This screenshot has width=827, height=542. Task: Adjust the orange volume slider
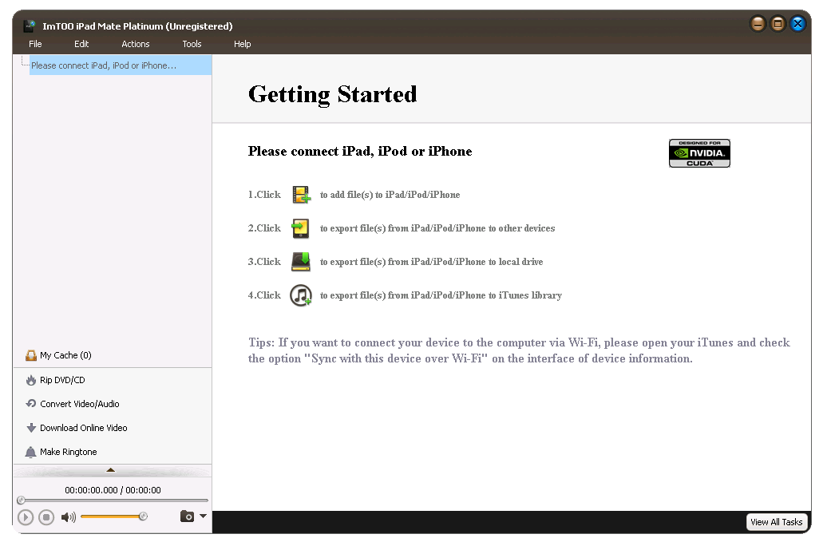113,516
